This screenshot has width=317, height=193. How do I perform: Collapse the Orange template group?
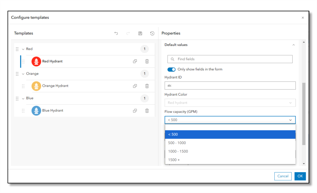pyautogui.click(x=23, y=74)
